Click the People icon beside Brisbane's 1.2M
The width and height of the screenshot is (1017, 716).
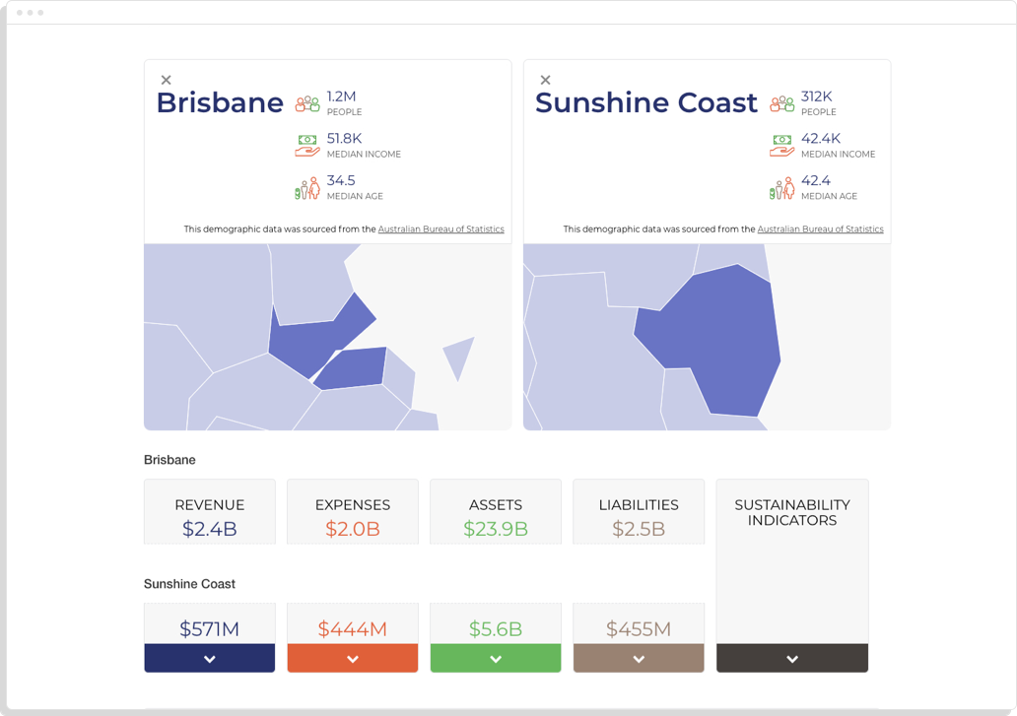(305, 102)
